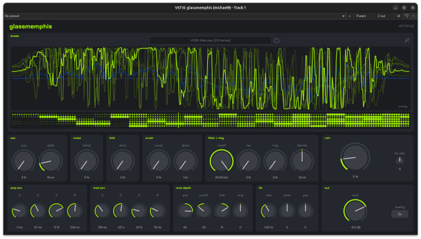The width and height of the screenshot is (421, 239).
Task: Open the wavetable file browser folder icon
Action: (x=276, y=41)
